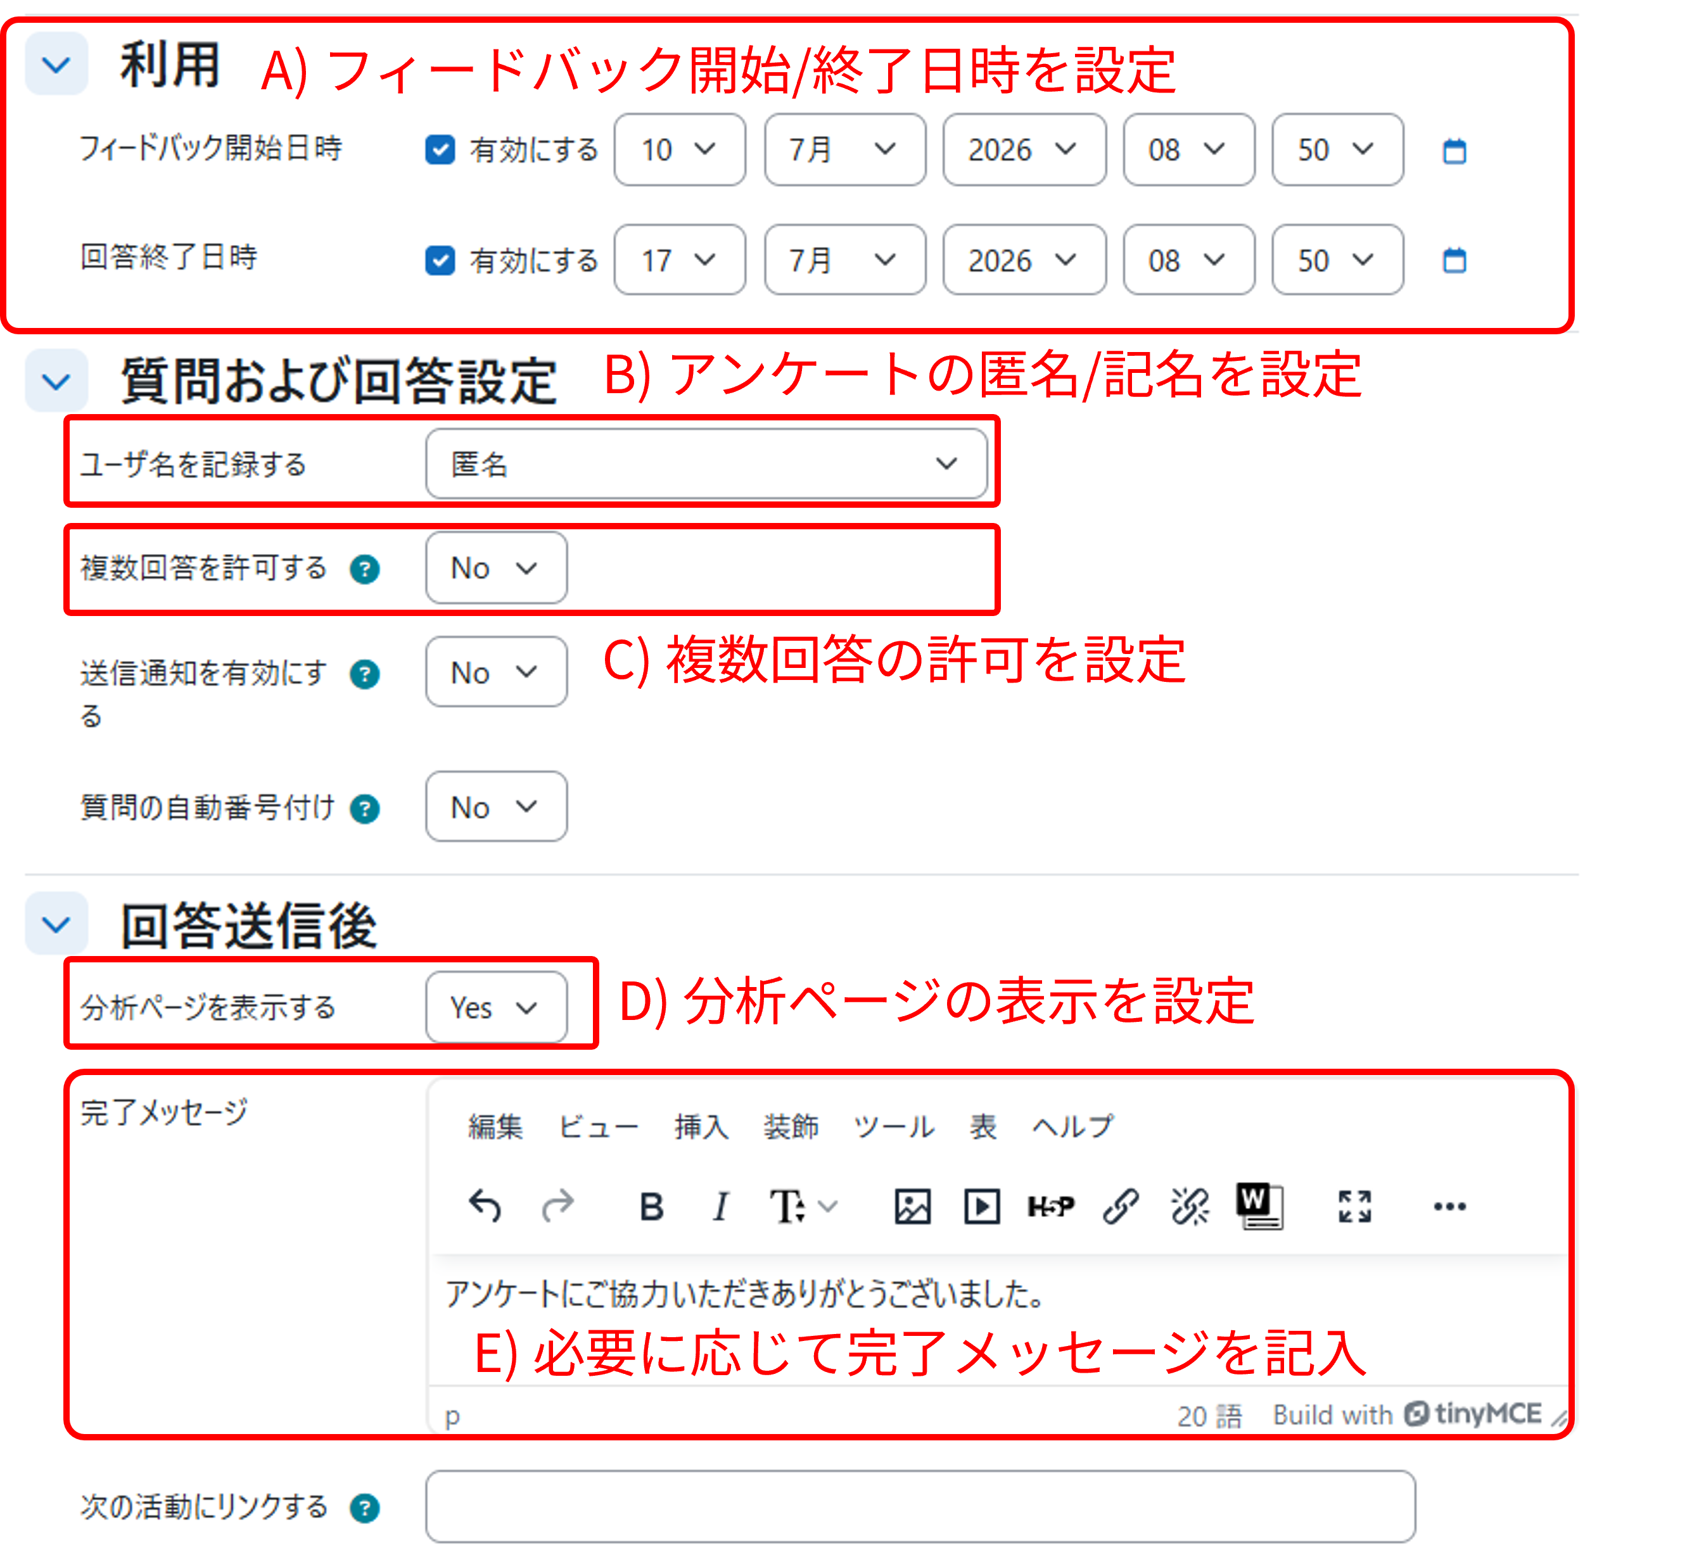Remove link with unlink icon
This screenshot has height=1567, width=1692.
tap(1190, 1205)
